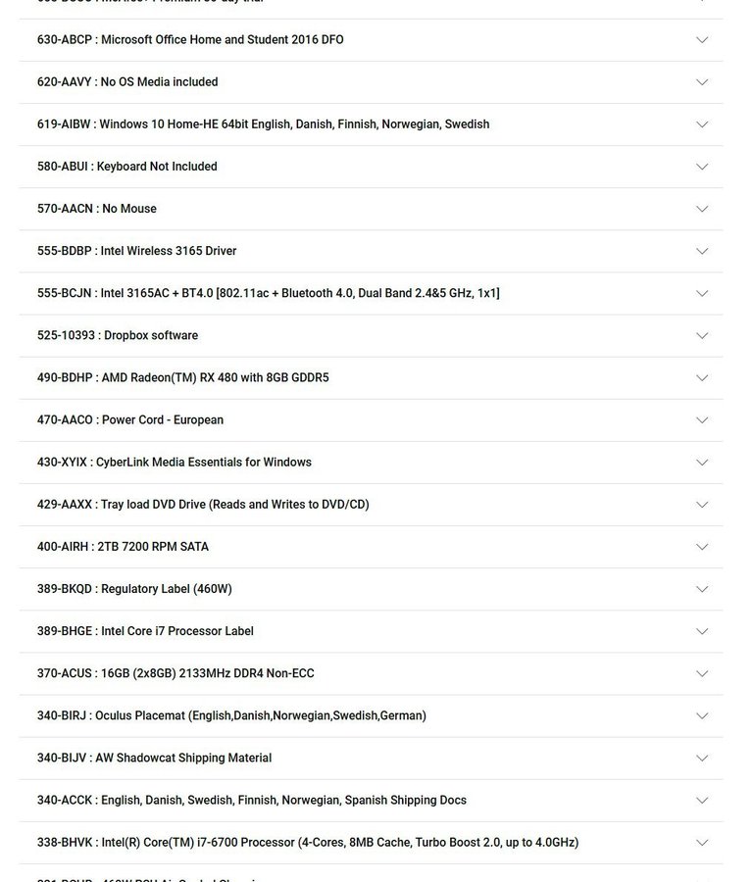Open the Tray load DVD Drive chevron
This screenshot has width=752, height=882.
coord(702,504)
